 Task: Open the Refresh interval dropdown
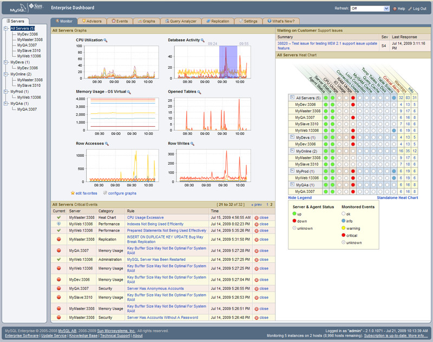point(370,9)
